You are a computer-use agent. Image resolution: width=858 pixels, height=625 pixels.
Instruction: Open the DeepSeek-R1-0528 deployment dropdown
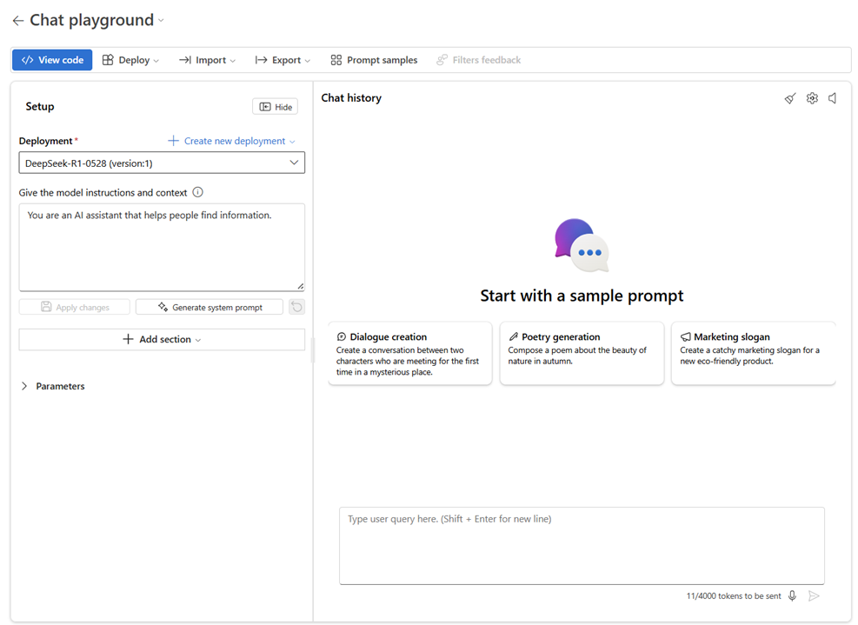[x=162, y=163]
